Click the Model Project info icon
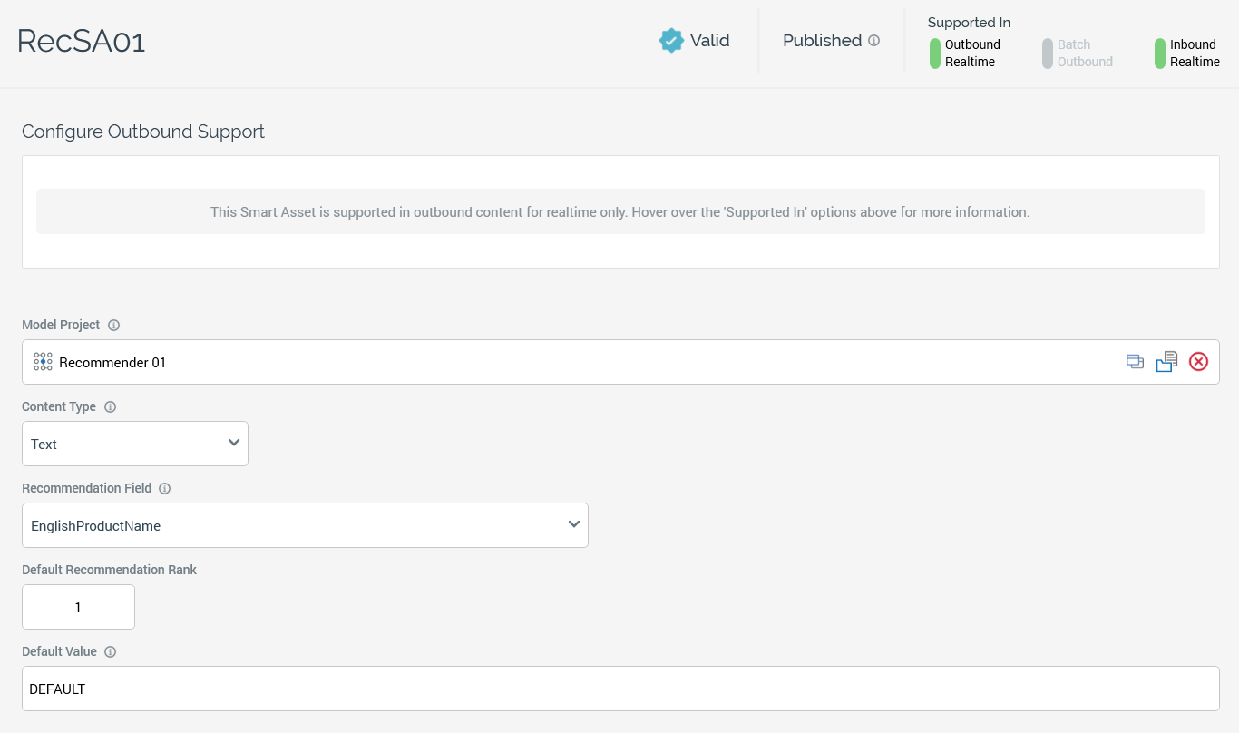The height and width of the screenshot is (733, 1239). click(113, 325)
